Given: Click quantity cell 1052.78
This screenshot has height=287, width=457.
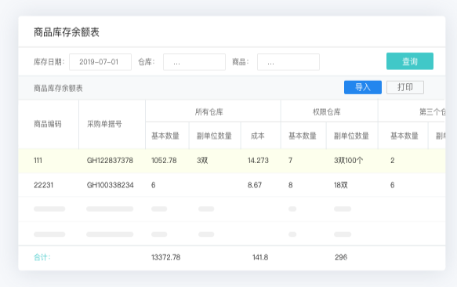Looking at the screenshot, I should coord(164,161).
